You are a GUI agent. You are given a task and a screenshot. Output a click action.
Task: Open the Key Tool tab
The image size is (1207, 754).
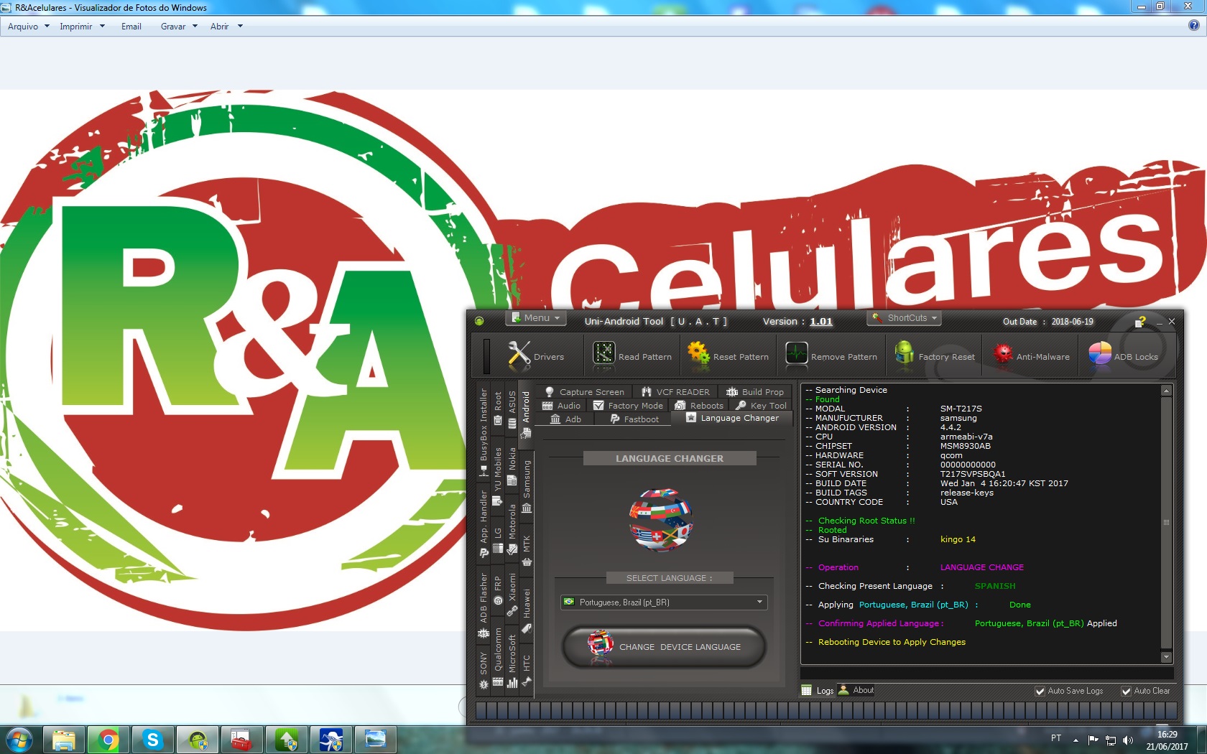click(x=762, y=406)
